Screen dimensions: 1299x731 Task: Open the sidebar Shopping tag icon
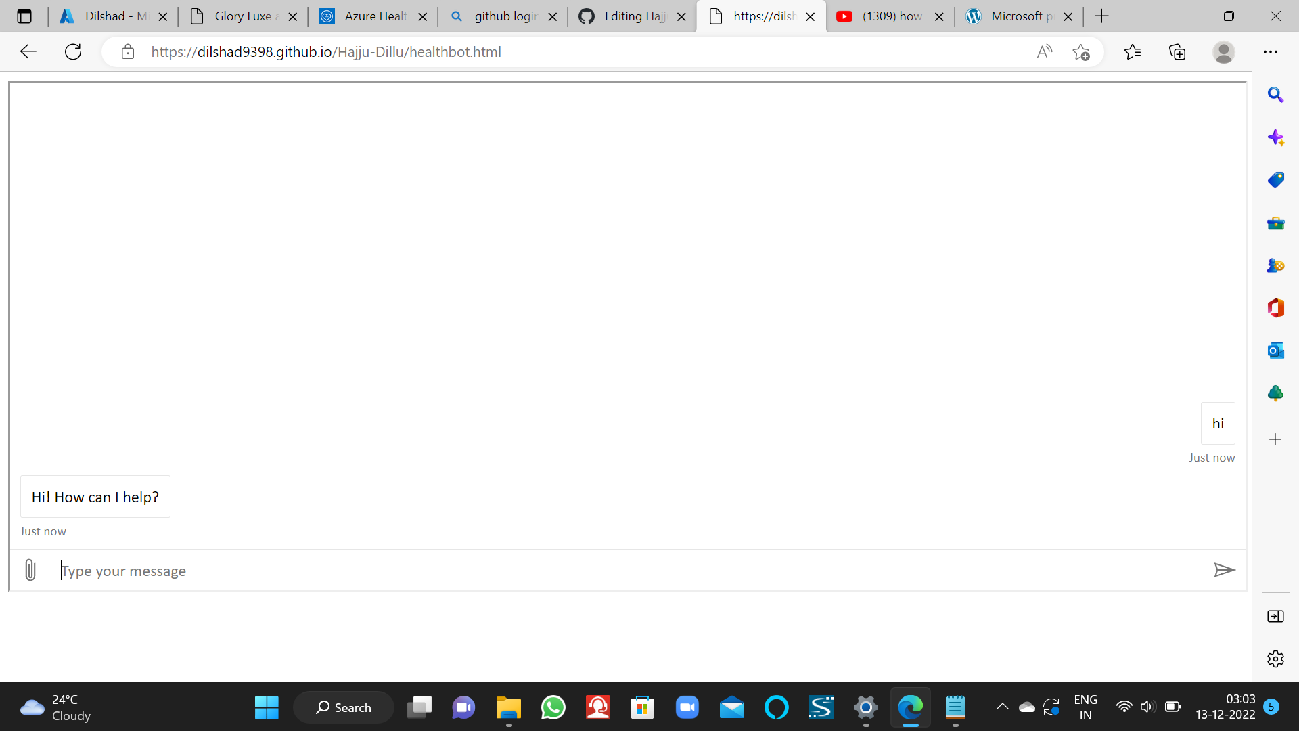pos(1275,180)
